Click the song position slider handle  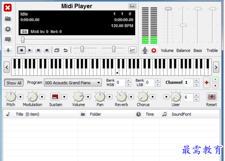pos(23,40)
